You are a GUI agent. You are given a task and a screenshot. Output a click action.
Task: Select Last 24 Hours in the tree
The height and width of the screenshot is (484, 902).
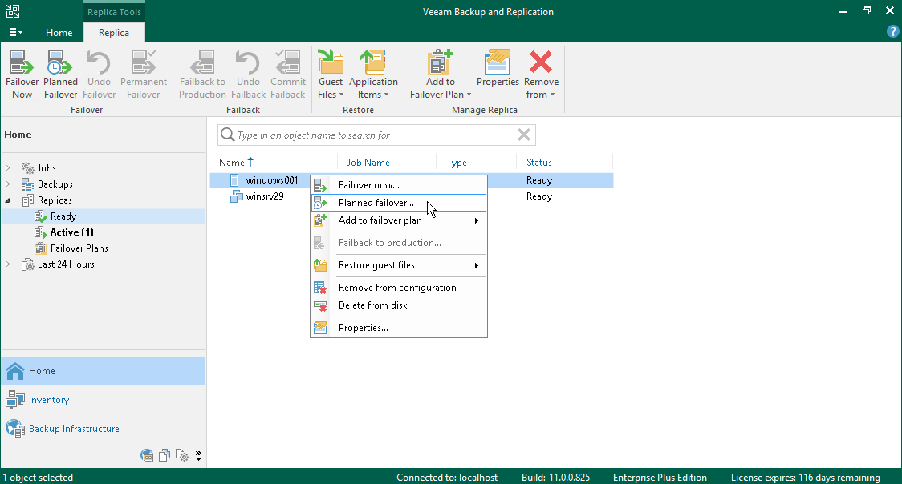click(66, 264)
